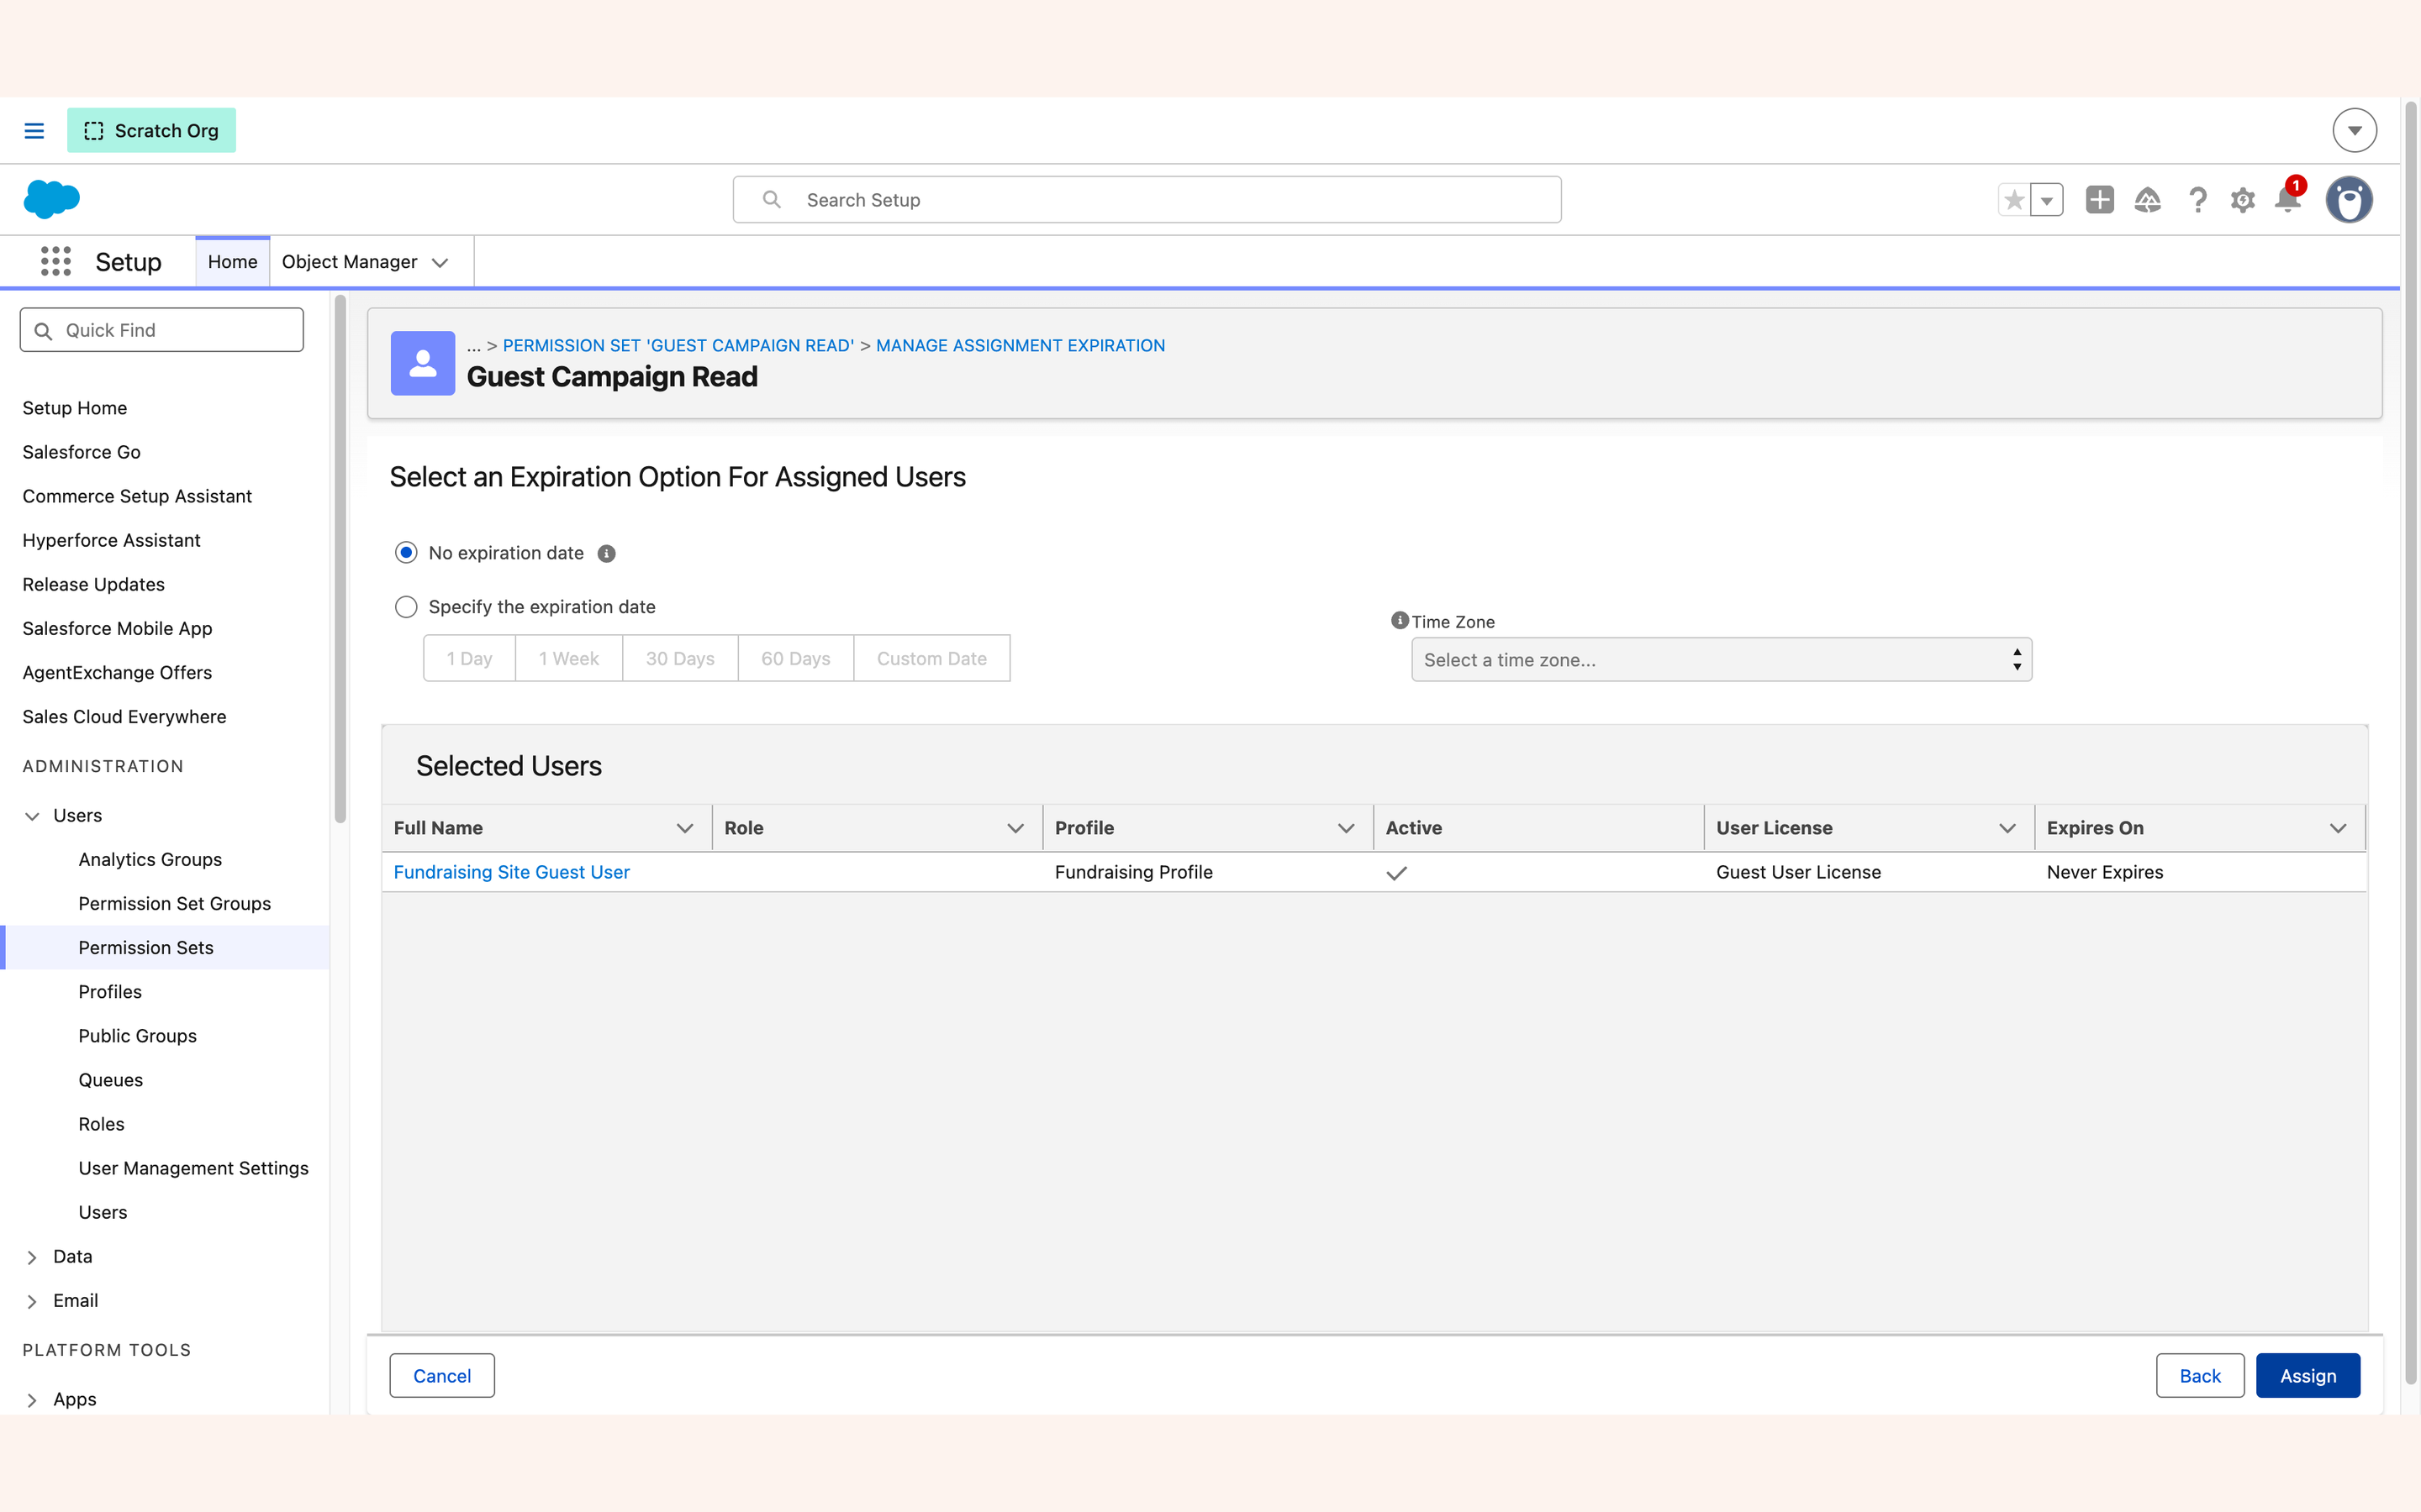
Task: Choose the 1 Week expiration option
Action: coord(569,658)
